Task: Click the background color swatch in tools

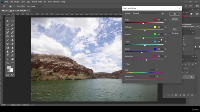Action: (12, 70)
